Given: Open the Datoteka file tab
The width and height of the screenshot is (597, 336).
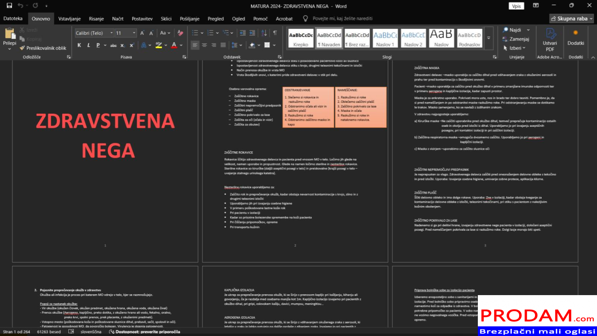Looking at the screenshot, I should click(13, 19).
